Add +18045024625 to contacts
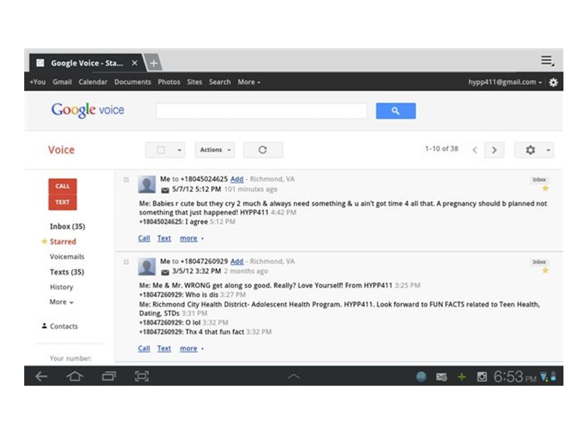Viewport: 581px width, 436px height. (x=237, y=179)
